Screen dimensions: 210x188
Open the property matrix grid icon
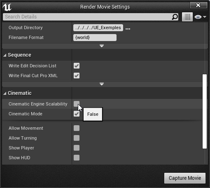pyautogui.click(x=187, y=17)
